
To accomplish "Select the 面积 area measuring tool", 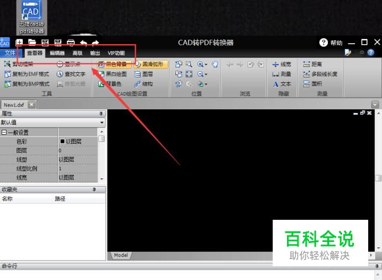I will pyautogui.click(x=312, y=84).
